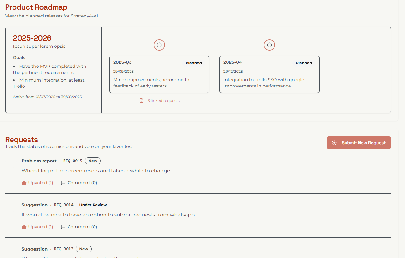
Task: Click the dashed circle marker above 2025-Q4
Action: 269,45
